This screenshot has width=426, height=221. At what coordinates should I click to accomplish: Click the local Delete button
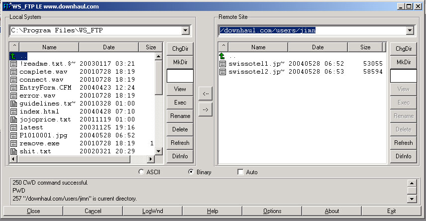coord(180,129)
